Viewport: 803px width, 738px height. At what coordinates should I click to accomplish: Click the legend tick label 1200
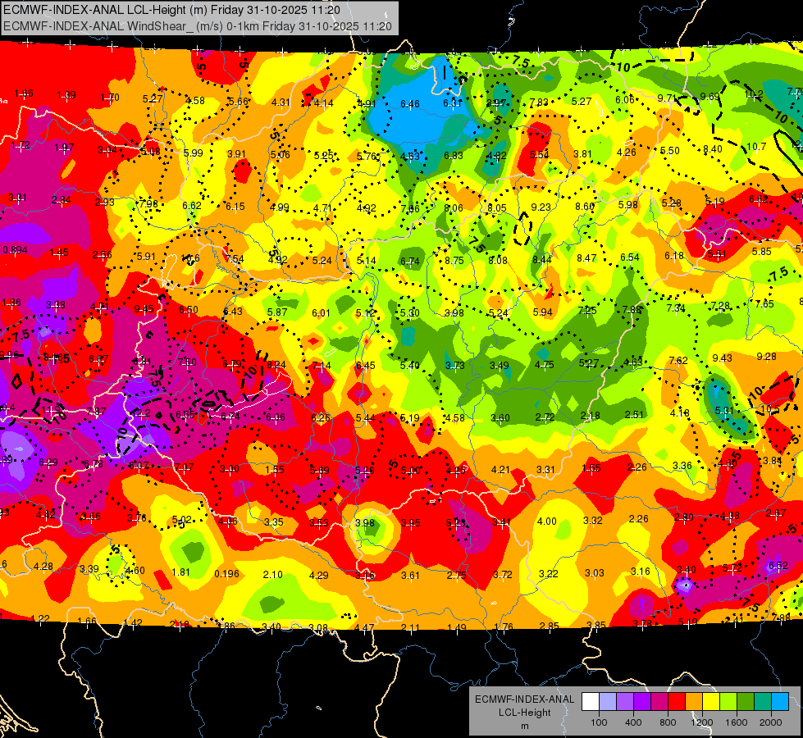tap(702, 722)
